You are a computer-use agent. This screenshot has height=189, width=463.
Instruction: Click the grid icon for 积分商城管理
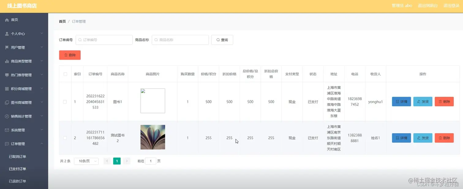(x=6, y=89)
